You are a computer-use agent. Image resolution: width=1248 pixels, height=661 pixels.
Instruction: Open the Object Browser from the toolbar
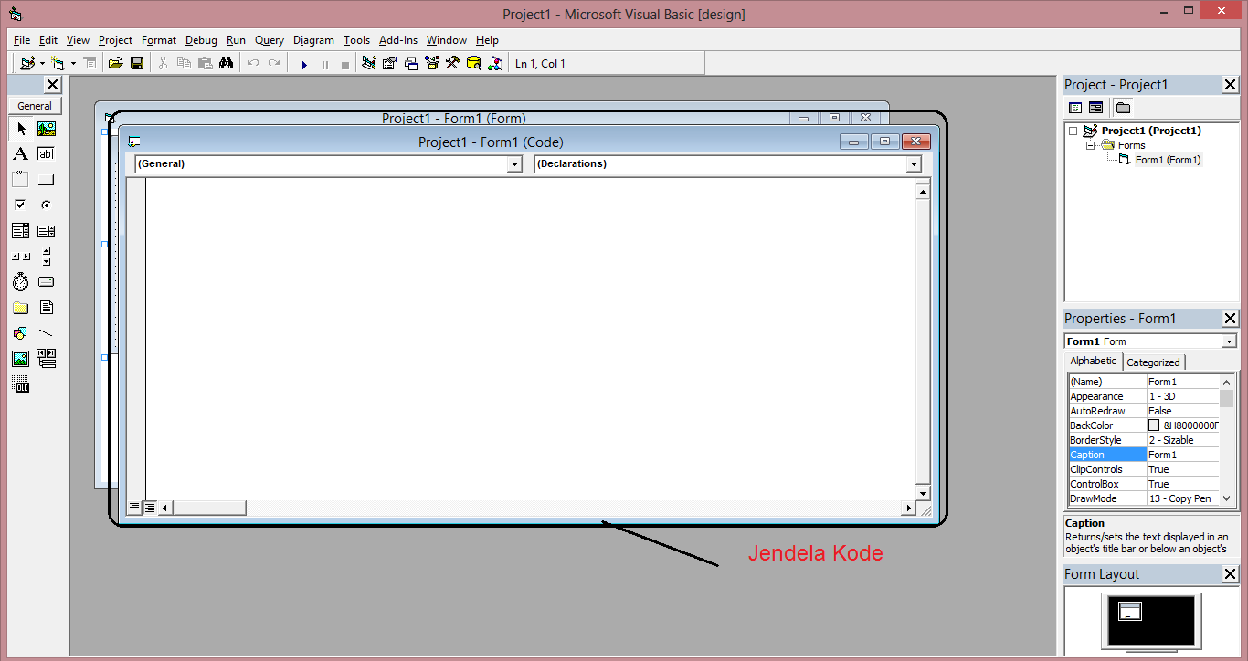pyautogui.click(x=431, y=62)
